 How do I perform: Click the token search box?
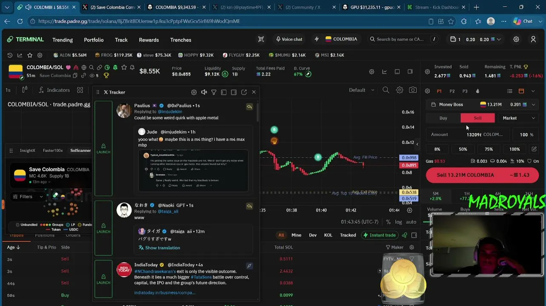click(x=403, y=39)
